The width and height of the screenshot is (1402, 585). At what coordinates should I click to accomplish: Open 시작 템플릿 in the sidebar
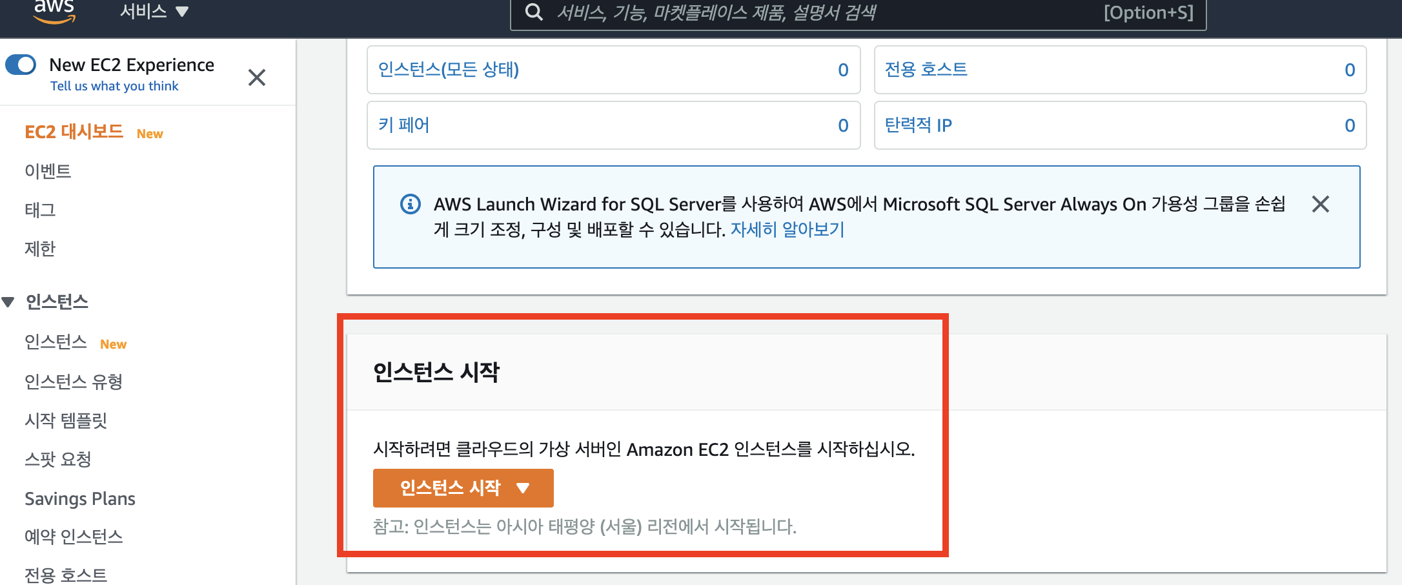(x=66, y=420)
